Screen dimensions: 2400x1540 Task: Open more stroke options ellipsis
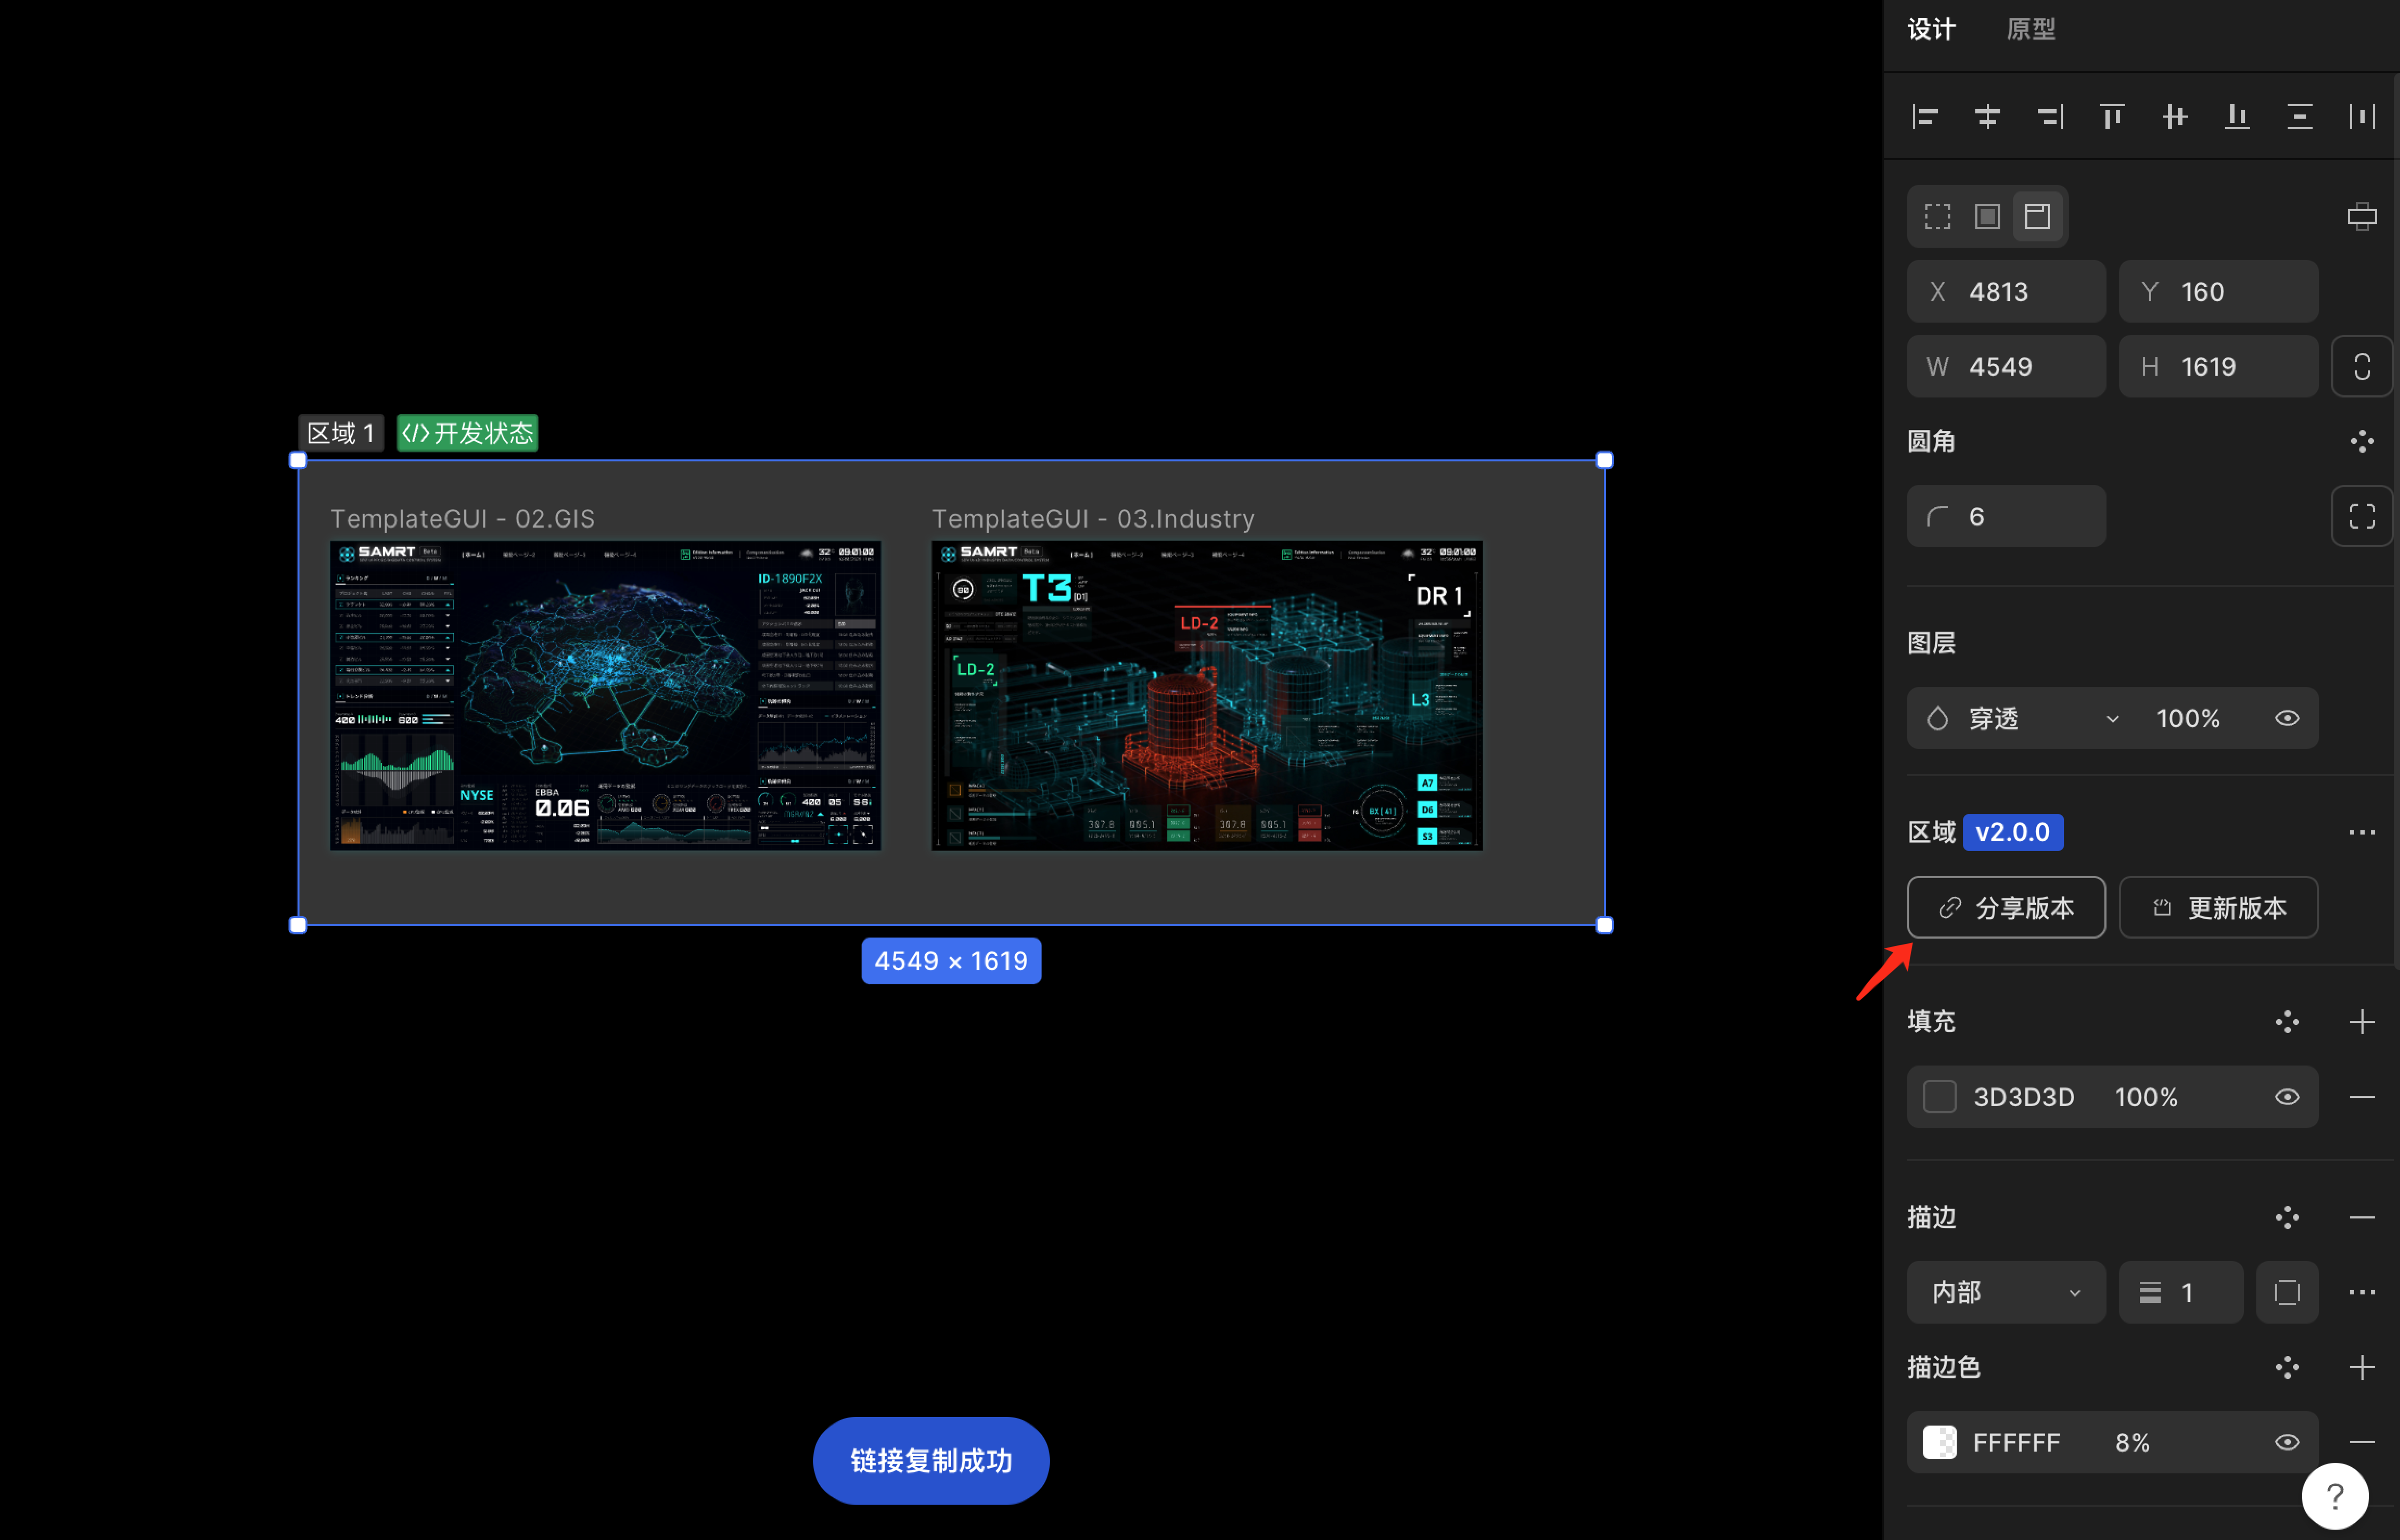[x=2362, y=1292]
